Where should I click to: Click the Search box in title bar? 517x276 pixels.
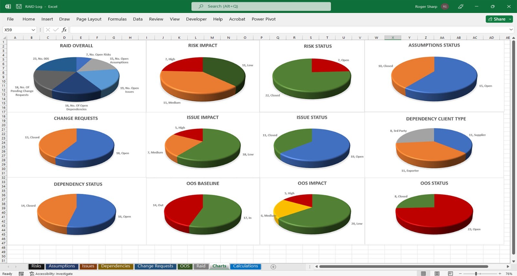[x=261, y=6]
